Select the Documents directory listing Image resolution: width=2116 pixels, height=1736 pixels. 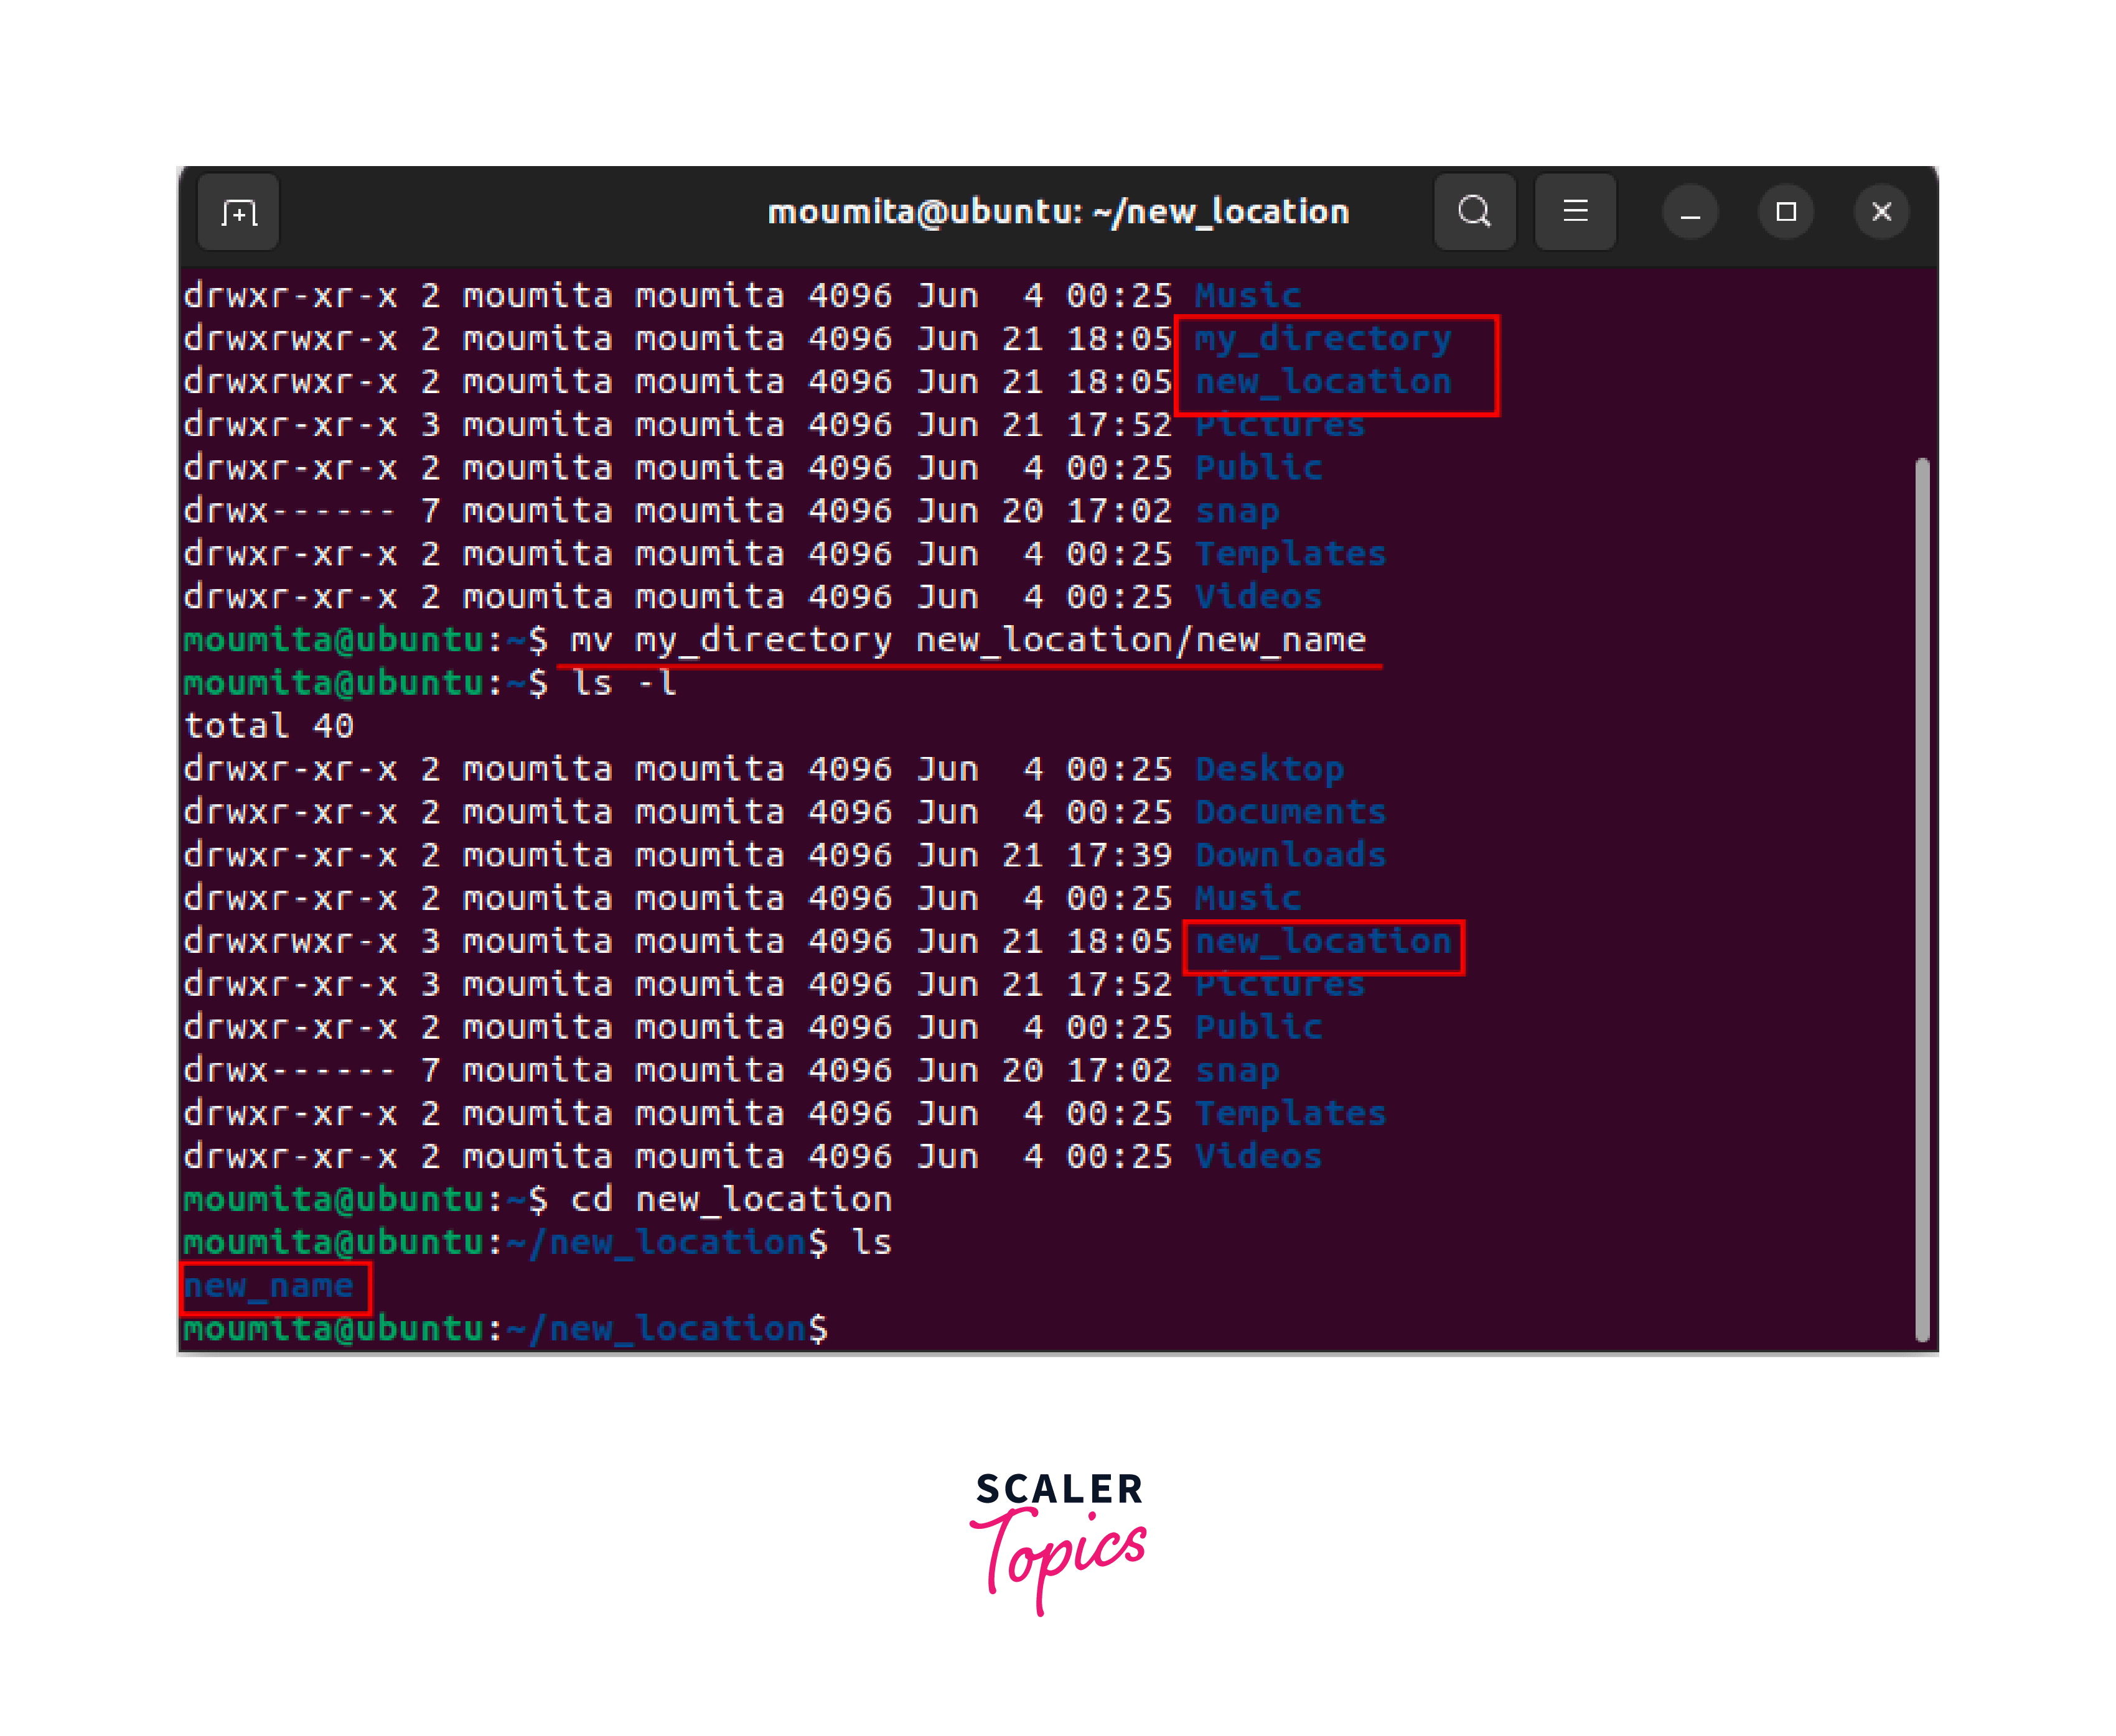(x=1291, y=811)
